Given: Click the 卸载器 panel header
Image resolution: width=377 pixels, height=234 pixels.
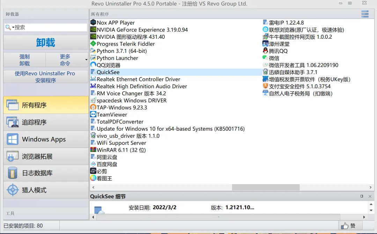Looking at the screenshot, I should tap(46, 14).
